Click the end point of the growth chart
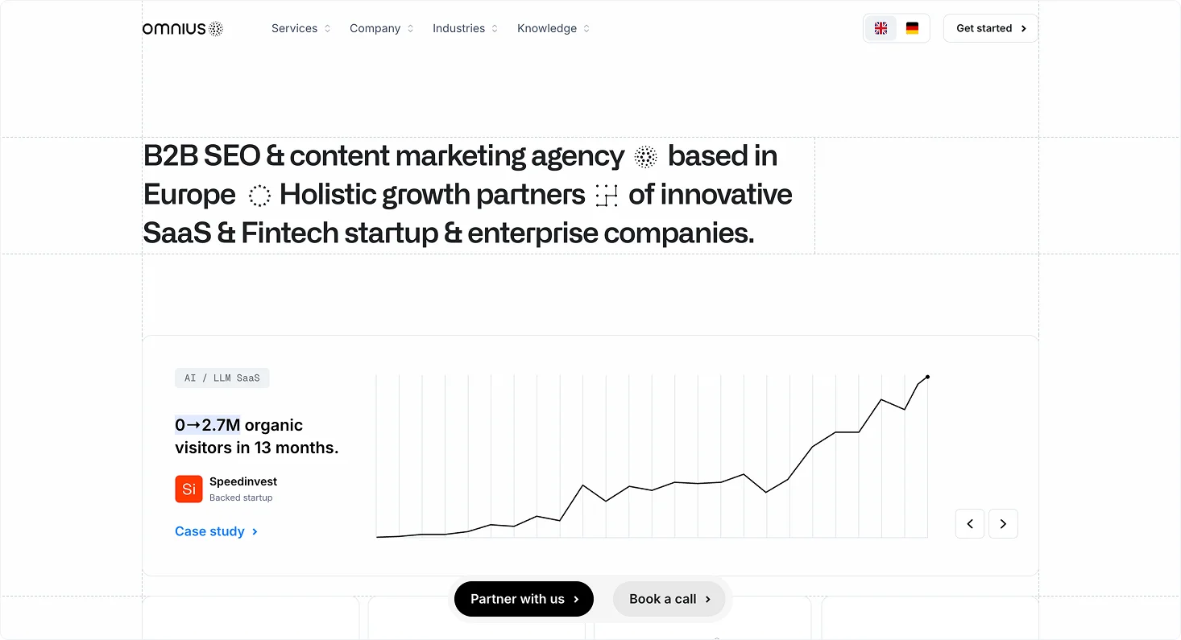Image resolution: width=1181 pixels, height=640 pixels. pos(927,377)
